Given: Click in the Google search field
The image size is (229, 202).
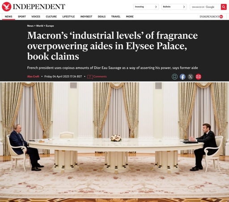Looking at the screenshot, I should click(x=205, y=7).
